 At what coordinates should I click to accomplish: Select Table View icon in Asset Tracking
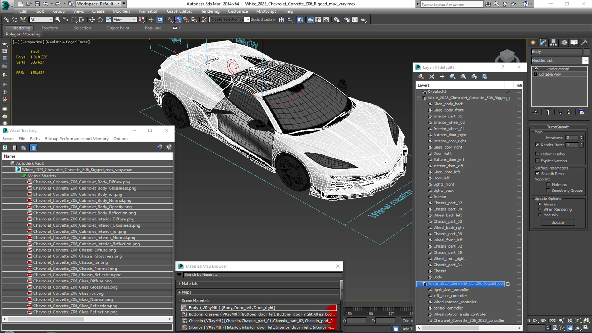point(34,147)
